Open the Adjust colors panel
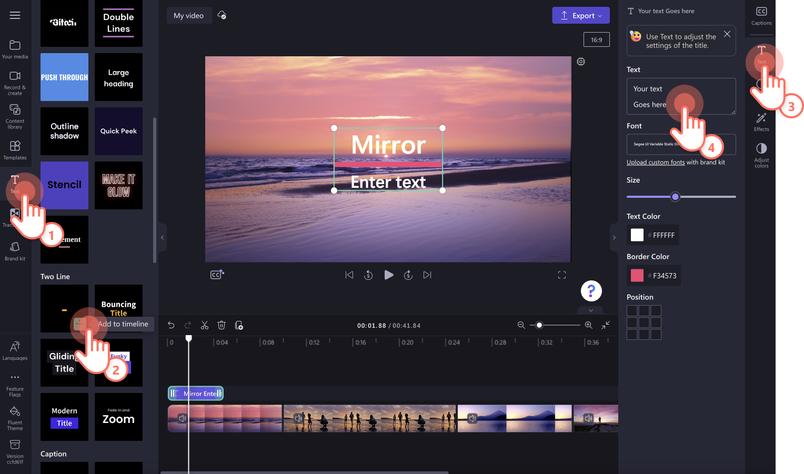 click(x=761, y=155)
